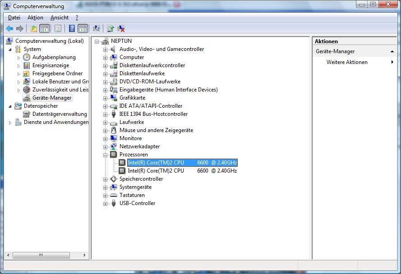The width and height of the screenshot is (401, 274).
Task: Expand the USB-Controller category
Action: [105, 204]
